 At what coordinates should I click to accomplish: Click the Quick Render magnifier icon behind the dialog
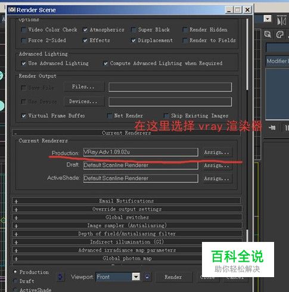[268, 34]
